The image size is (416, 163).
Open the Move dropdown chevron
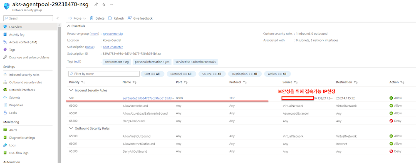pos(84,18)
